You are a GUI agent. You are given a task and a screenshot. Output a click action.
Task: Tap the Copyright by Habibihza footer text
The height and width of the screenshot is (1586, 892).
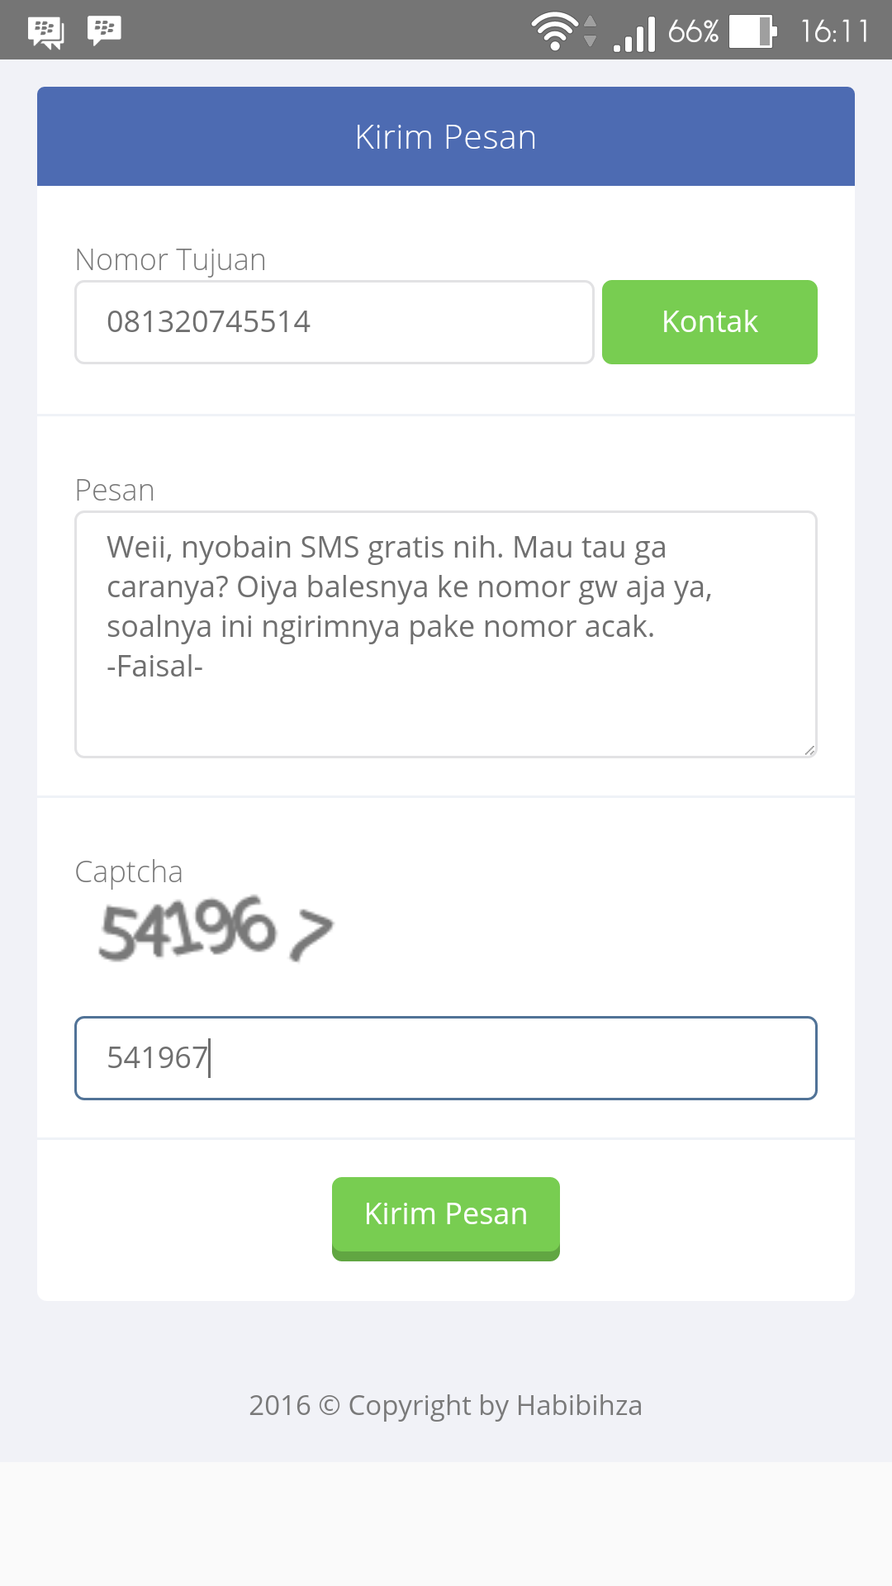click(446, 1405)
